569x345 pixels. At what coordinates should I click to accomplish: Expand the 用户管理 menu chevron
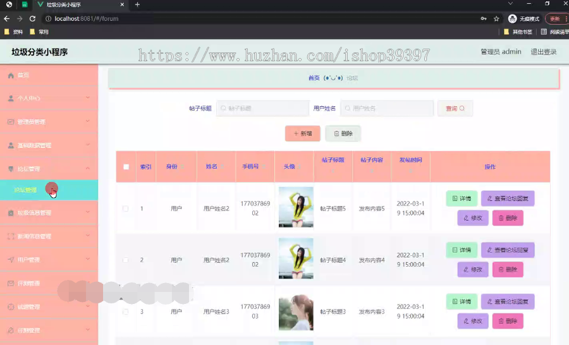(88, 259)
